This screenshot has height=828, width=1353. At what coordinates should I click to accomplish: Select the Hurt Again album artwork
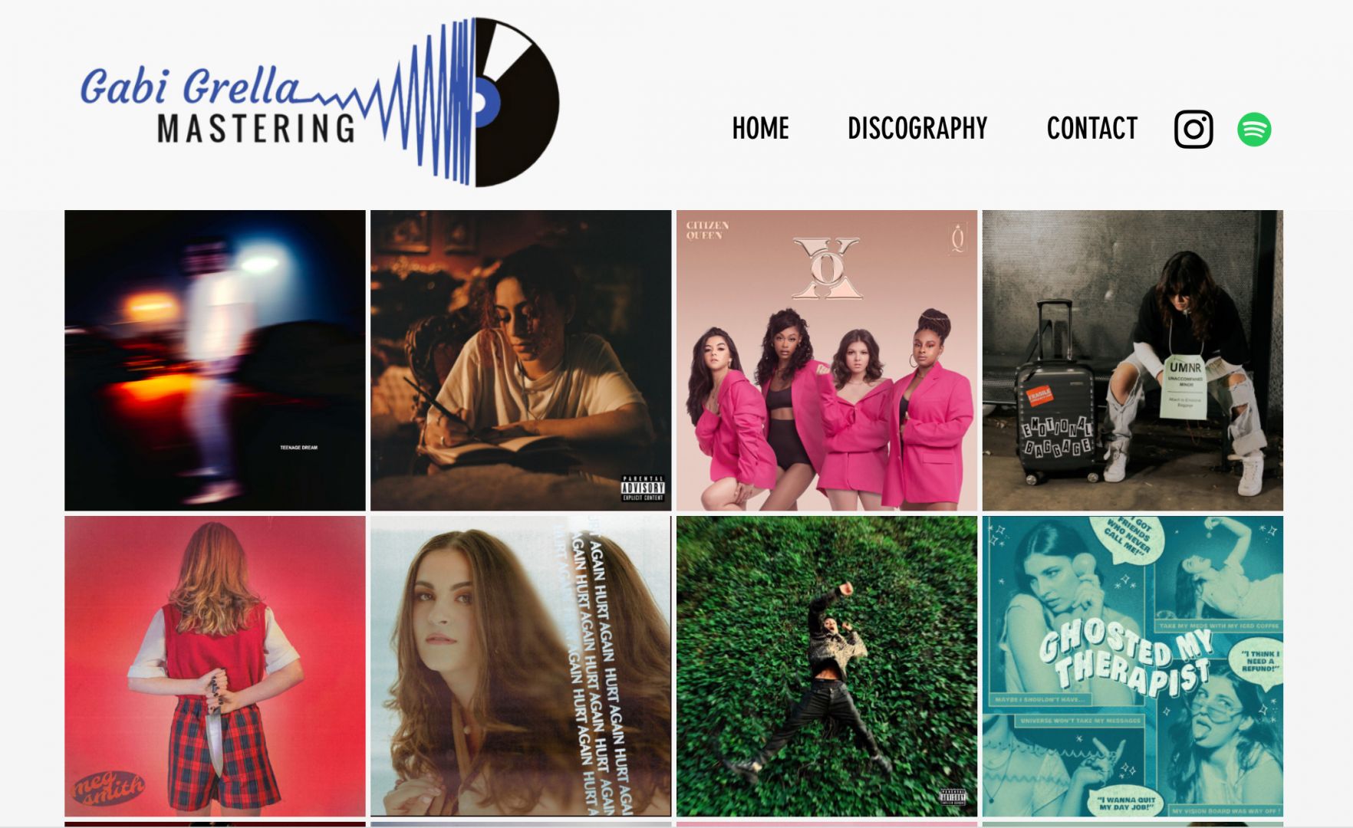click(521, 666)
